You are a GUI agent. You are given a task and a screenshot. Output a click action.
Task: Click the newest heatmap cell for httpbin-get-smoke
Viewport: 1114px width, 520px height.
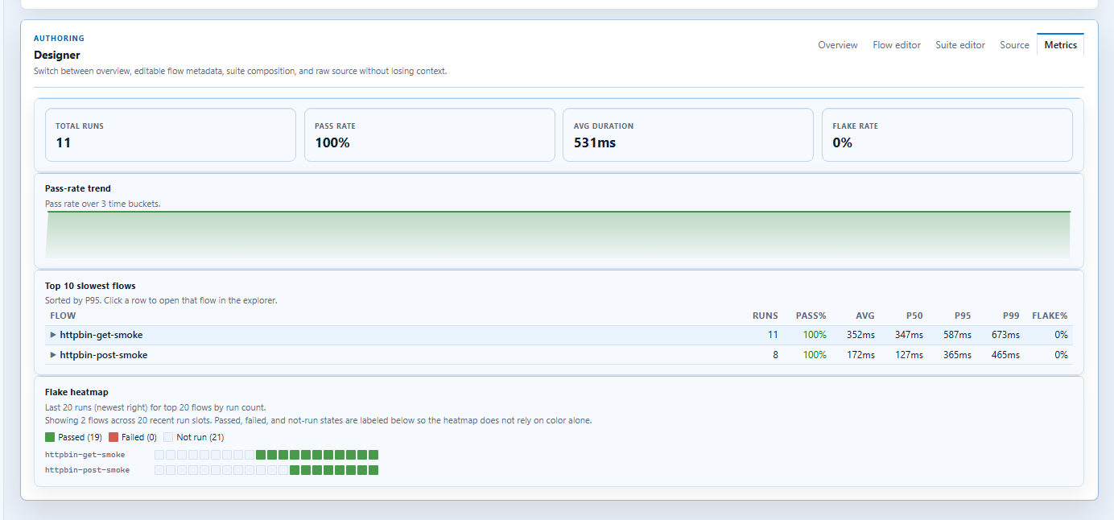pos(373,455)
